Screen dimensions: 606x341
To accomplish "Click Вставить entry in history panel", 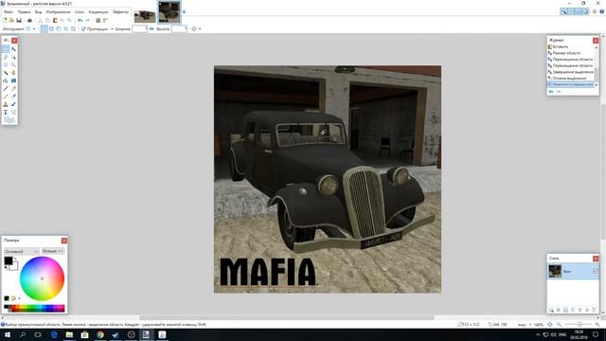I will (x=561, y=46).
